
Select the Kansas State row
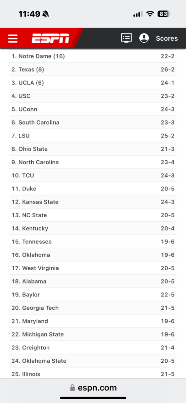(93, 202)
